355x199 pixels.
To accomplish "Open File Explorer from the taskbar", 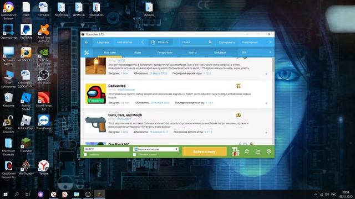I will [x=77, y=194].
